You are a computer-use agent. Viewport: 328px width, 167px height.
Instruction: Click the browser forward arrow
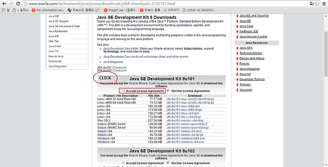(11, 4)
